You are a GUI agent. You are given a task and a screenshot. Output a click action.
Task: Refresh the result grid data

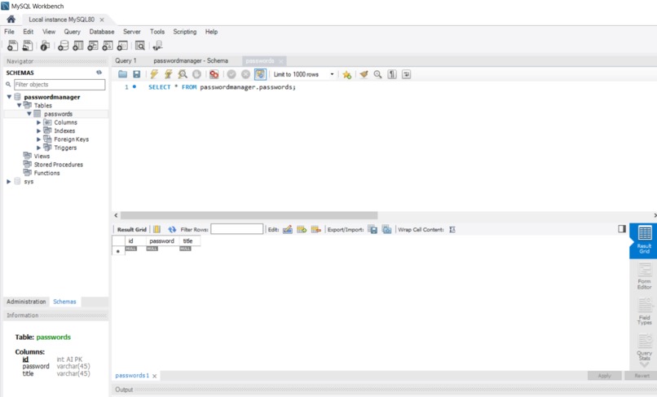(x=172, y=229)
